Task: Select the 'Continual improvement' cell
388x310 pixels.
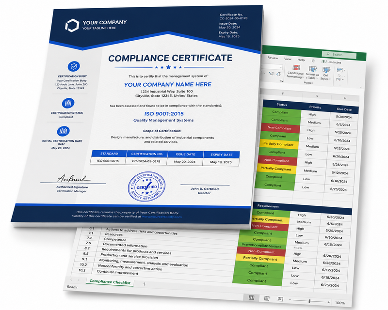Action: 117,272
